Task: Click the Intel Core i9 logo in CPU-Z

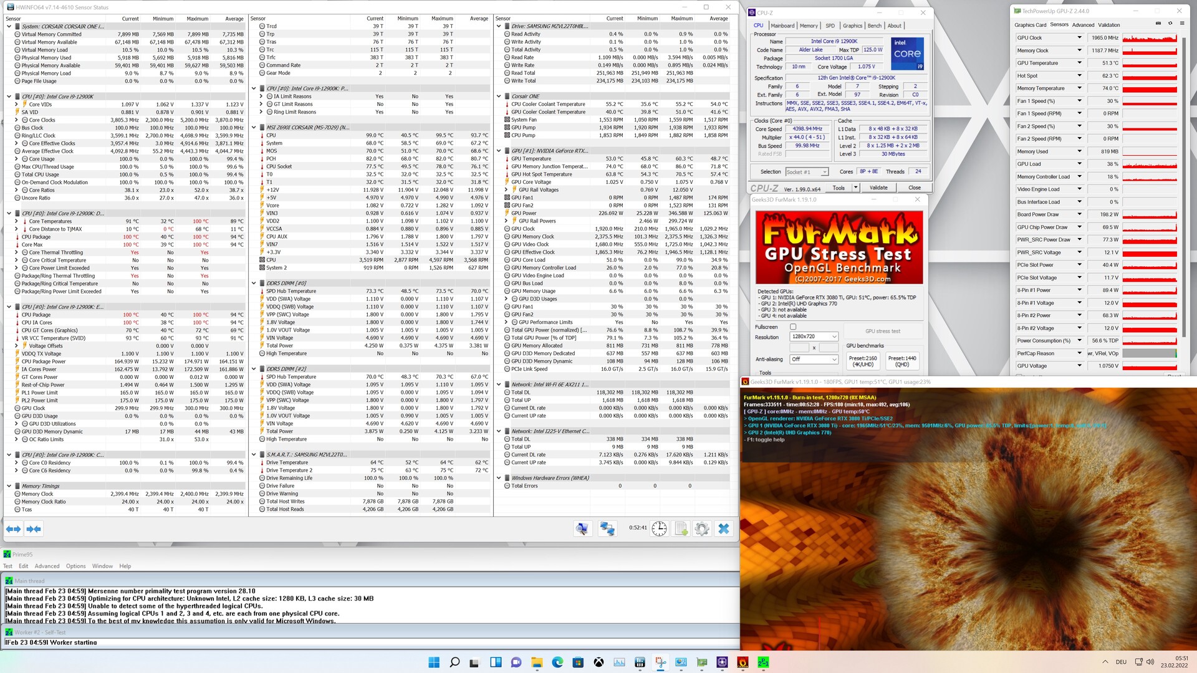Action: [x=907, y=54]
